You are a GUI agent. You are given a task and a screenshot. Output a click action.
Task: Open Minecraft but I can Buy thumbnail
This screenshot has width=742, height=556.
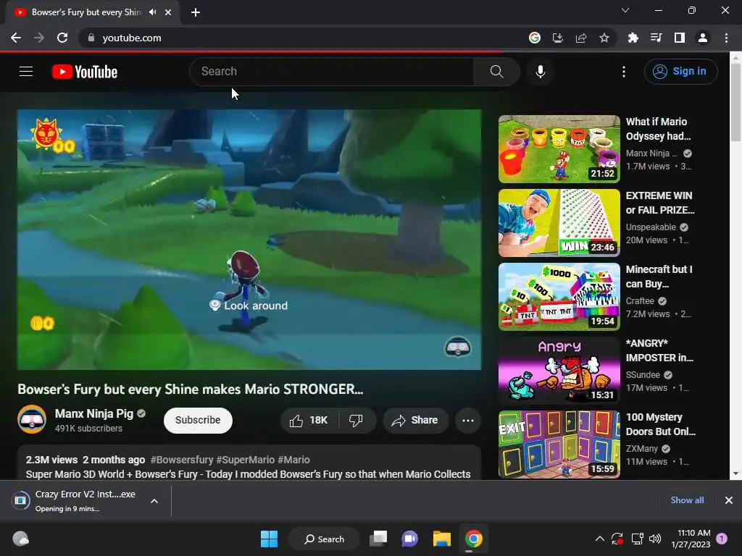559,296
